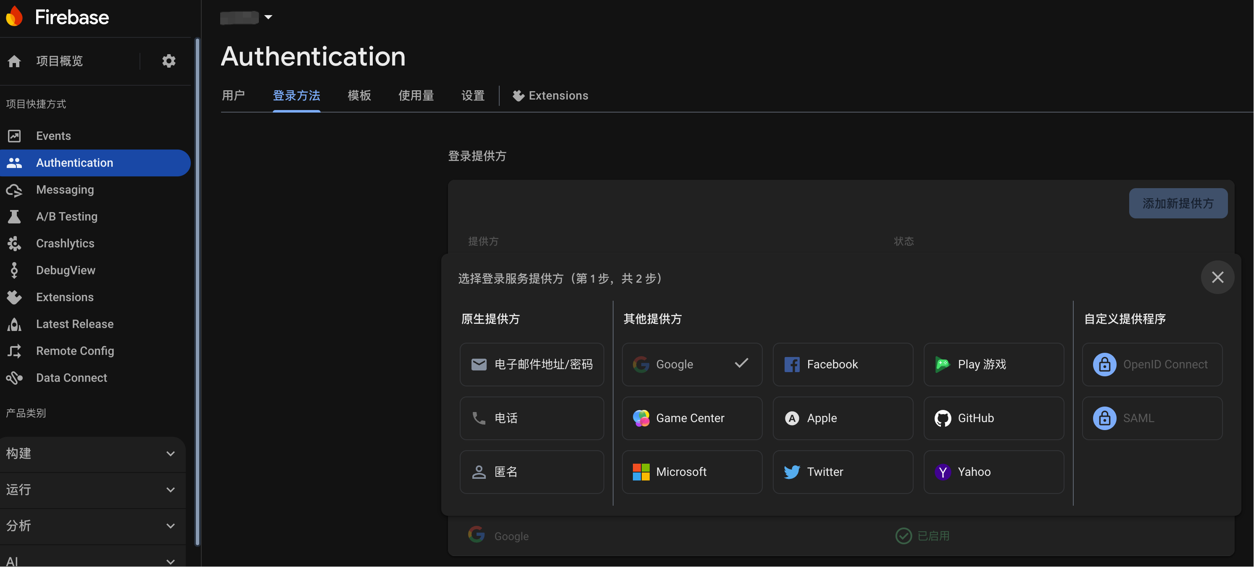Viewport: 1254px width, 567px height.
Task: Open project settings gear icon
Action: tap(169, 61)
